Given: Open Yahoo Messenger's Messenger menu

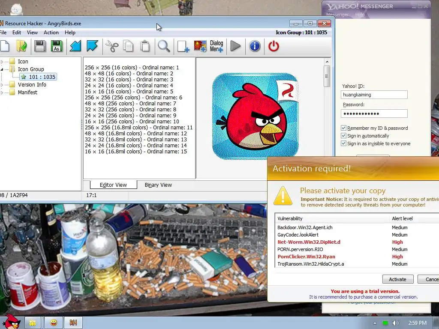Looking at the screenshot, I should pyautogui.click(x=337, y=15).
